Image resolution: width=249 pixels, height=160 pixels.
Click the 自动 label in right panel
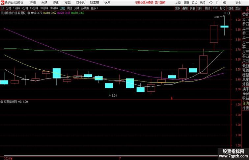245,103
